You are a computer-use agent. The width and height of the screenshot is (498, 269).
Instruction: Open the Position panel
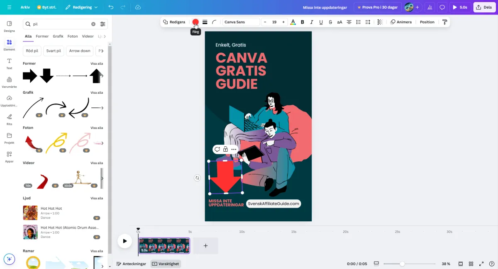tap(427, 22)
